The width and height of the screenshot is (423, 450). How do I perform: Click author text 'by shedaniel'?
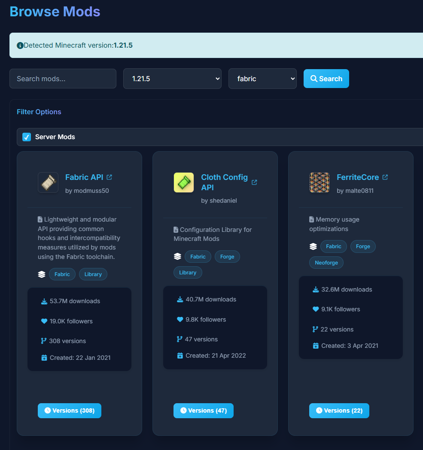219,201
